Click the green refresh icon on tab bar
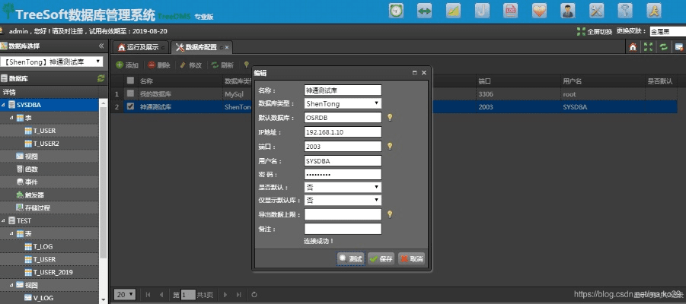The height and width of the screenshot is (304, 686). [x=664, y=47]
